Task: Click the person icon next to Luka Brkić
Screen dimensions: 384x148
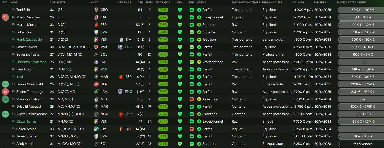Action: point(13,32)
